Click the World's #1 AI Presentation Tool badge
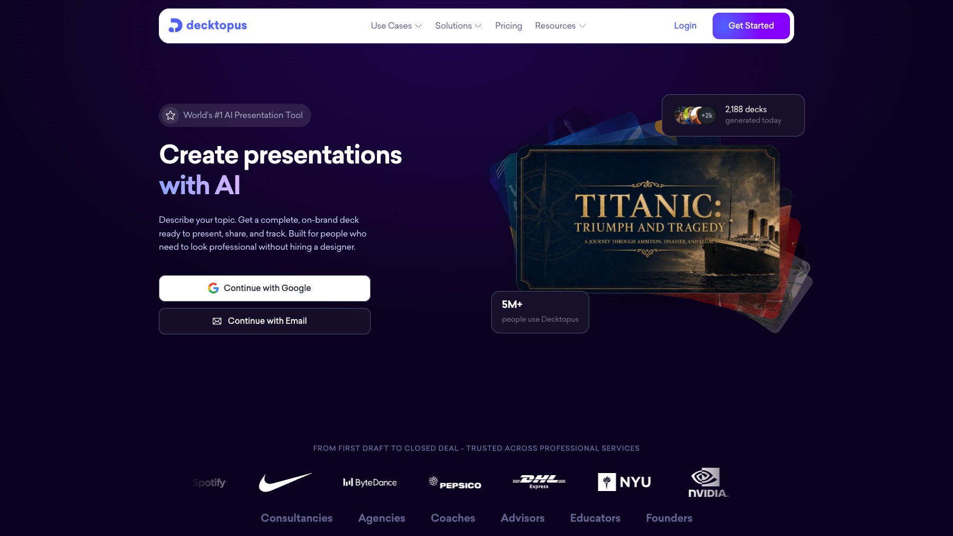Screen dimensions: 953x536 click(235, 115)
